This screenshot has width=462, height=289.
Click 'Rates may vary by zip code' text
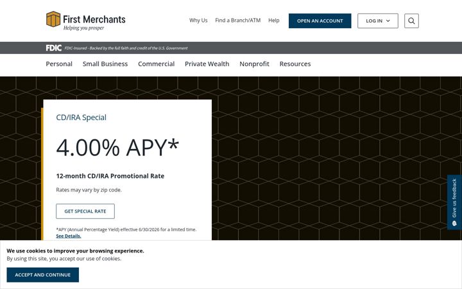click(89, 190)
